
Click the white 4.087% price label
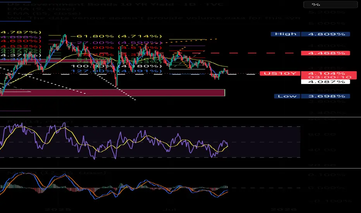coord(325,82)
